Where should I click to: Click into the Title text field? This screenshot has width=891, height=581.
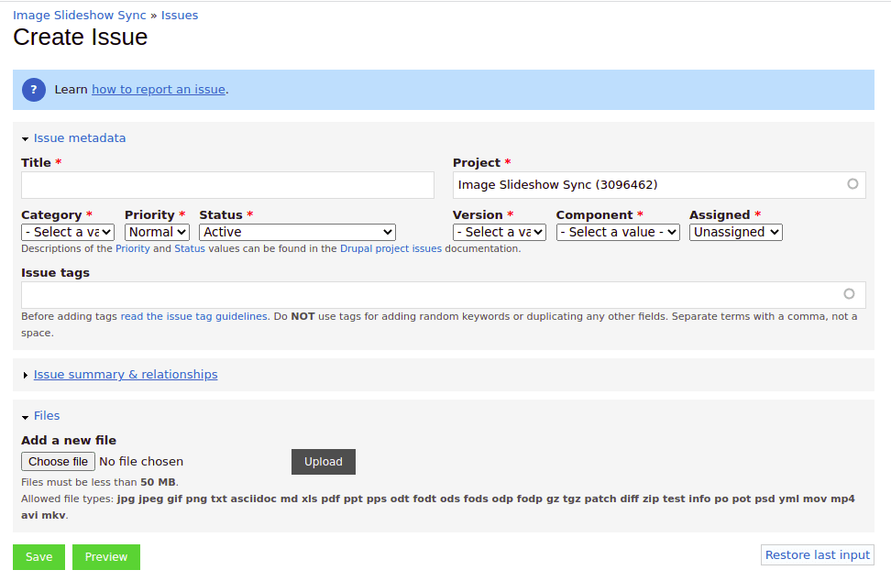pyautogui.click(x=228, y=185)
